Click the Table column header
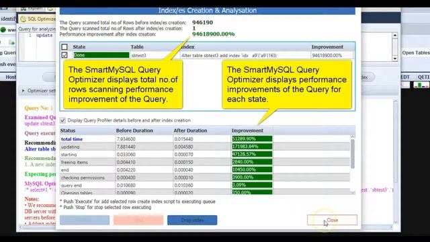430x242 pixels. [x=137, y=47]
